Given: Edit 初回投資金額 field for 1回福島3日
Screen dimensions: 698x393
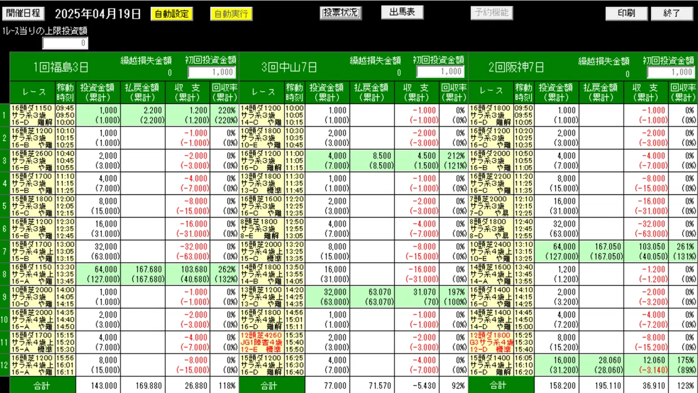Looking at the screenshot, I should (x=212, y=72).
